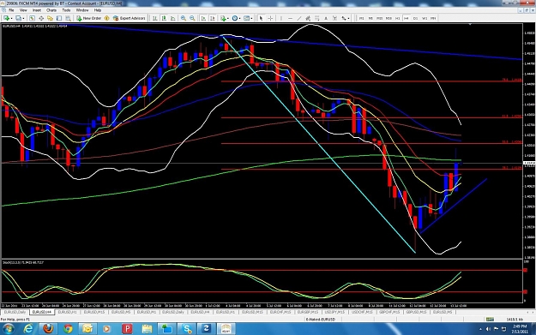536x335 pixels.
Task: Open the Windows Start menu
Action: 8,329
